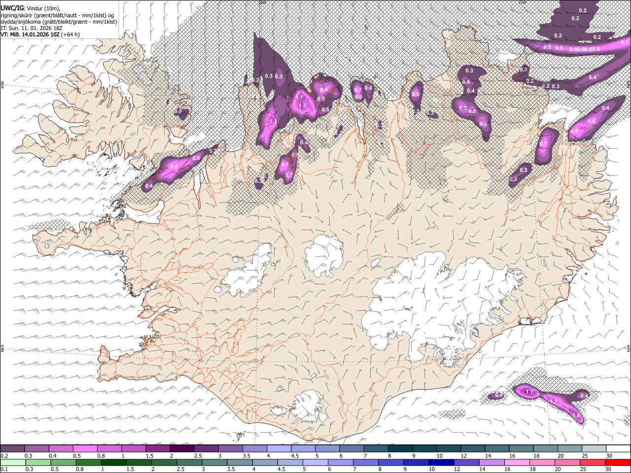Click the 'slydda/snjókoma (grátt/bleikt/grænt' header line
This screenshot has width=631, height=473.
(59, 22)
